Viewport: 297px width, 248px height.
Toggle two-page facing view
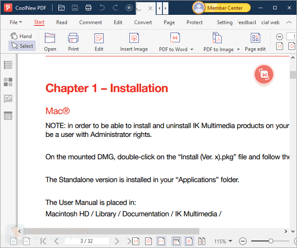(x=202, y=241)
